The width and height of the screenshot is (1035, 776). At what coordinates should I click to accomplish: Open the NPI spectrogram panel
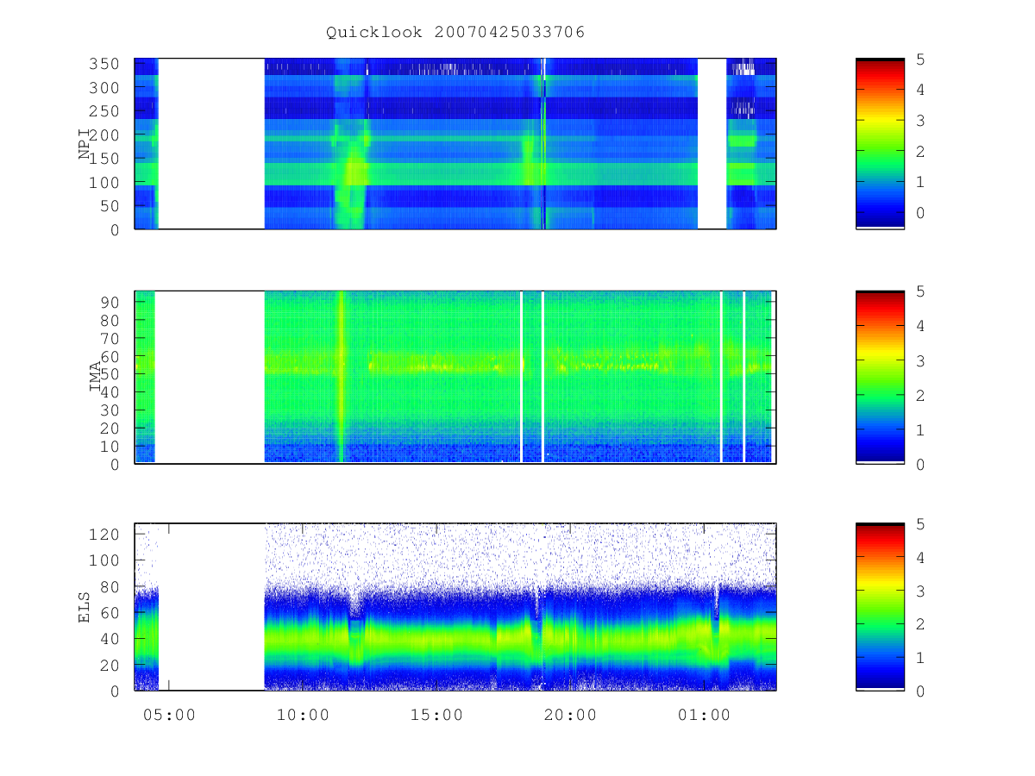pyautogui.click(x=455, y=144)
